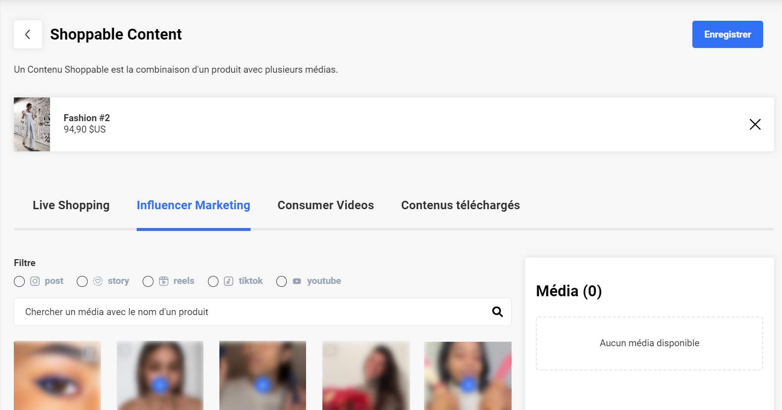Screen dimensions: 782x410
Task: Play the third media thumbnail video
Action: click(263, 385)
